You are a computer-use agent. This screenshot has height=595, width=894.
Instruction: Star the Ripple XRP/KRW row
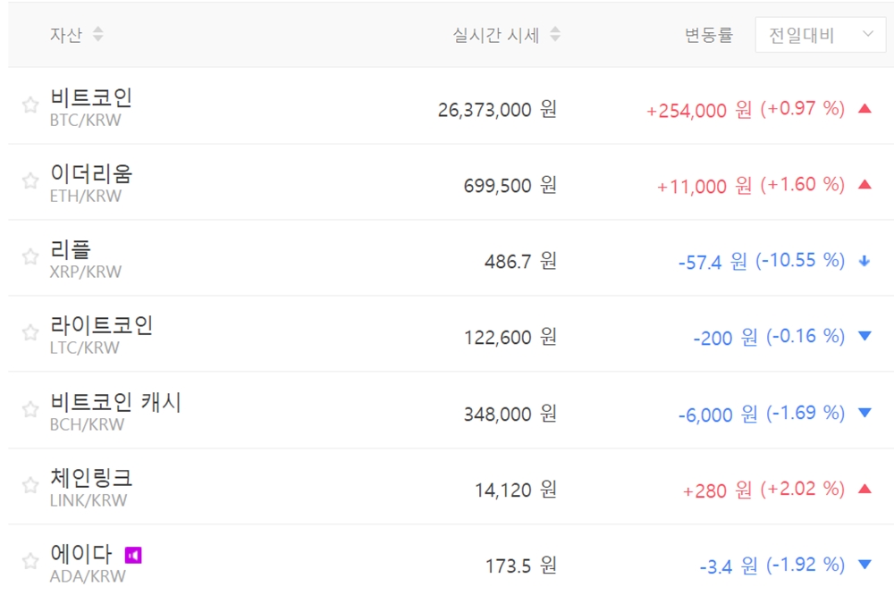[30, 257]
